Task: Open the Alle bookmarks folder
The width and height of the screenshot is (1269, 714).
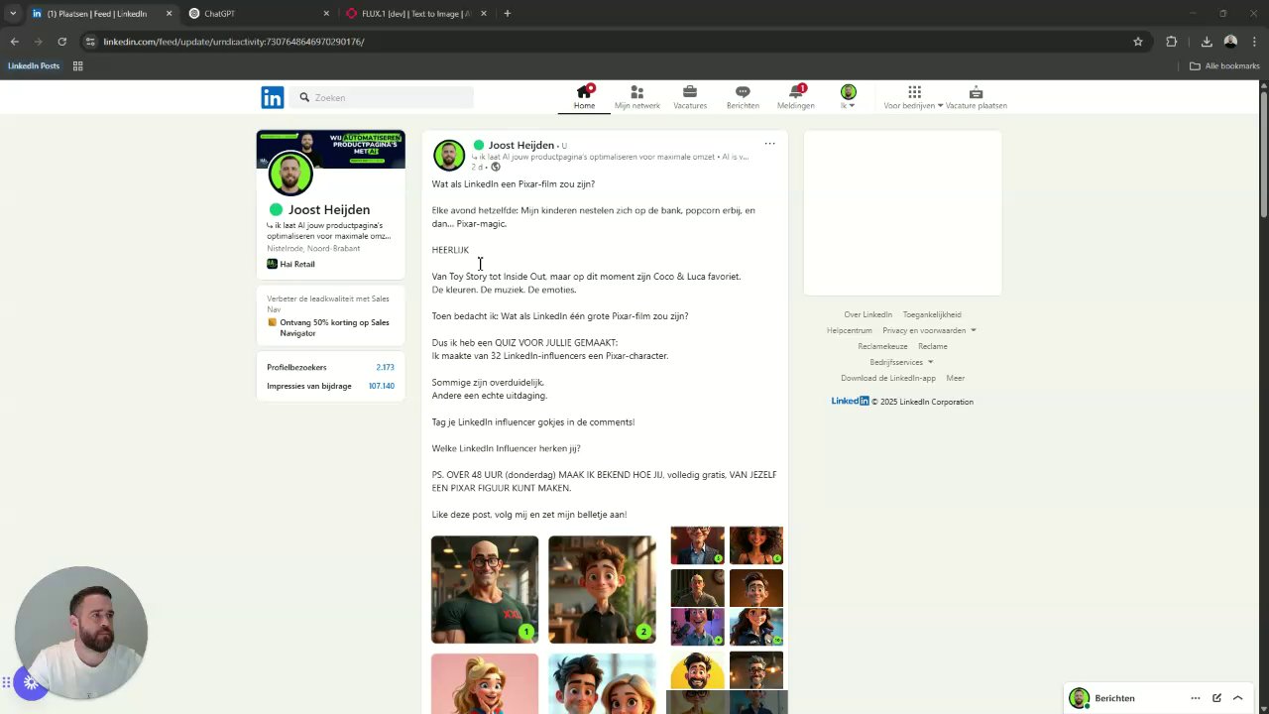Action: click(1224, 66)
